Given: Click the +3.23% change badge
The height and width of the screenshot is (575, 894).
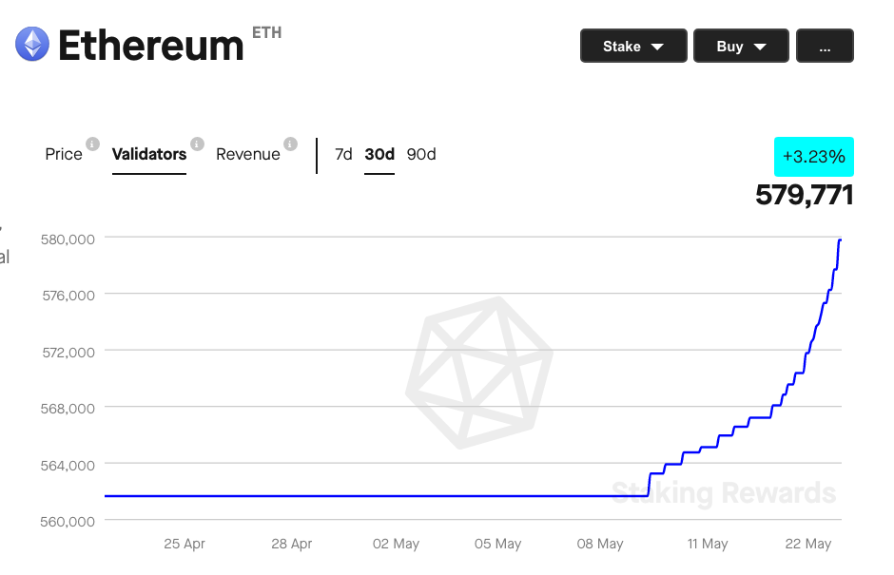Looking at the screenshot, I should click(813, 156).
